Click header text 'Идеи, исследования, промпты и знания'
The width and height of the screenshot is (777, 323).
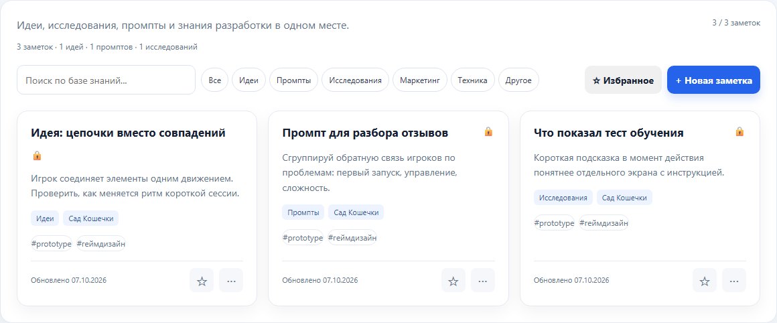click(x=183, y=25)
